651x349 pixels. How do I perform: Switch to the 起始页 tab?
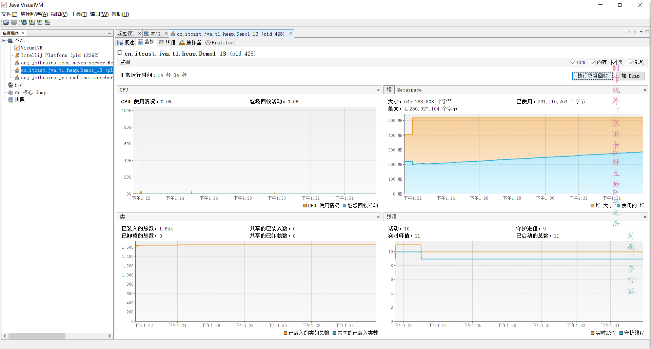click(x=125, y=34)
